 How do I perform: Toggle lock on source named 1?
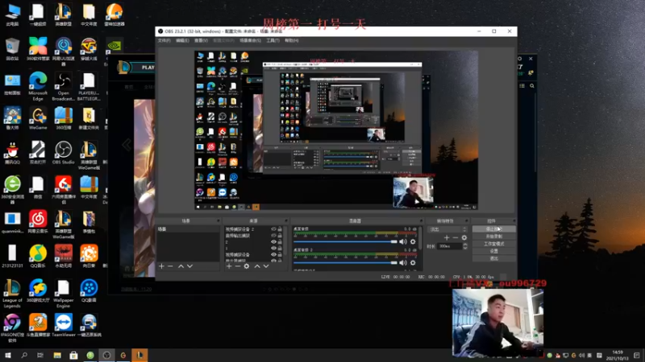pyautogui.click(x=280, y=249)
